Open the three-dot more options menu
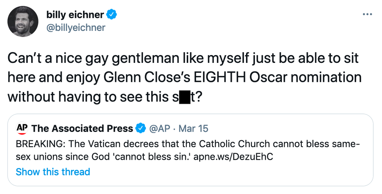 pos(367,14)
